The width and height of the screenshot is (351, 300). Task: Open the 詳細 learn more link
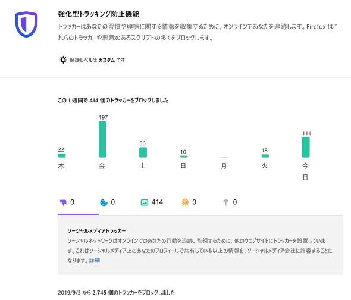pyautogui.click(x=95, y=260)
